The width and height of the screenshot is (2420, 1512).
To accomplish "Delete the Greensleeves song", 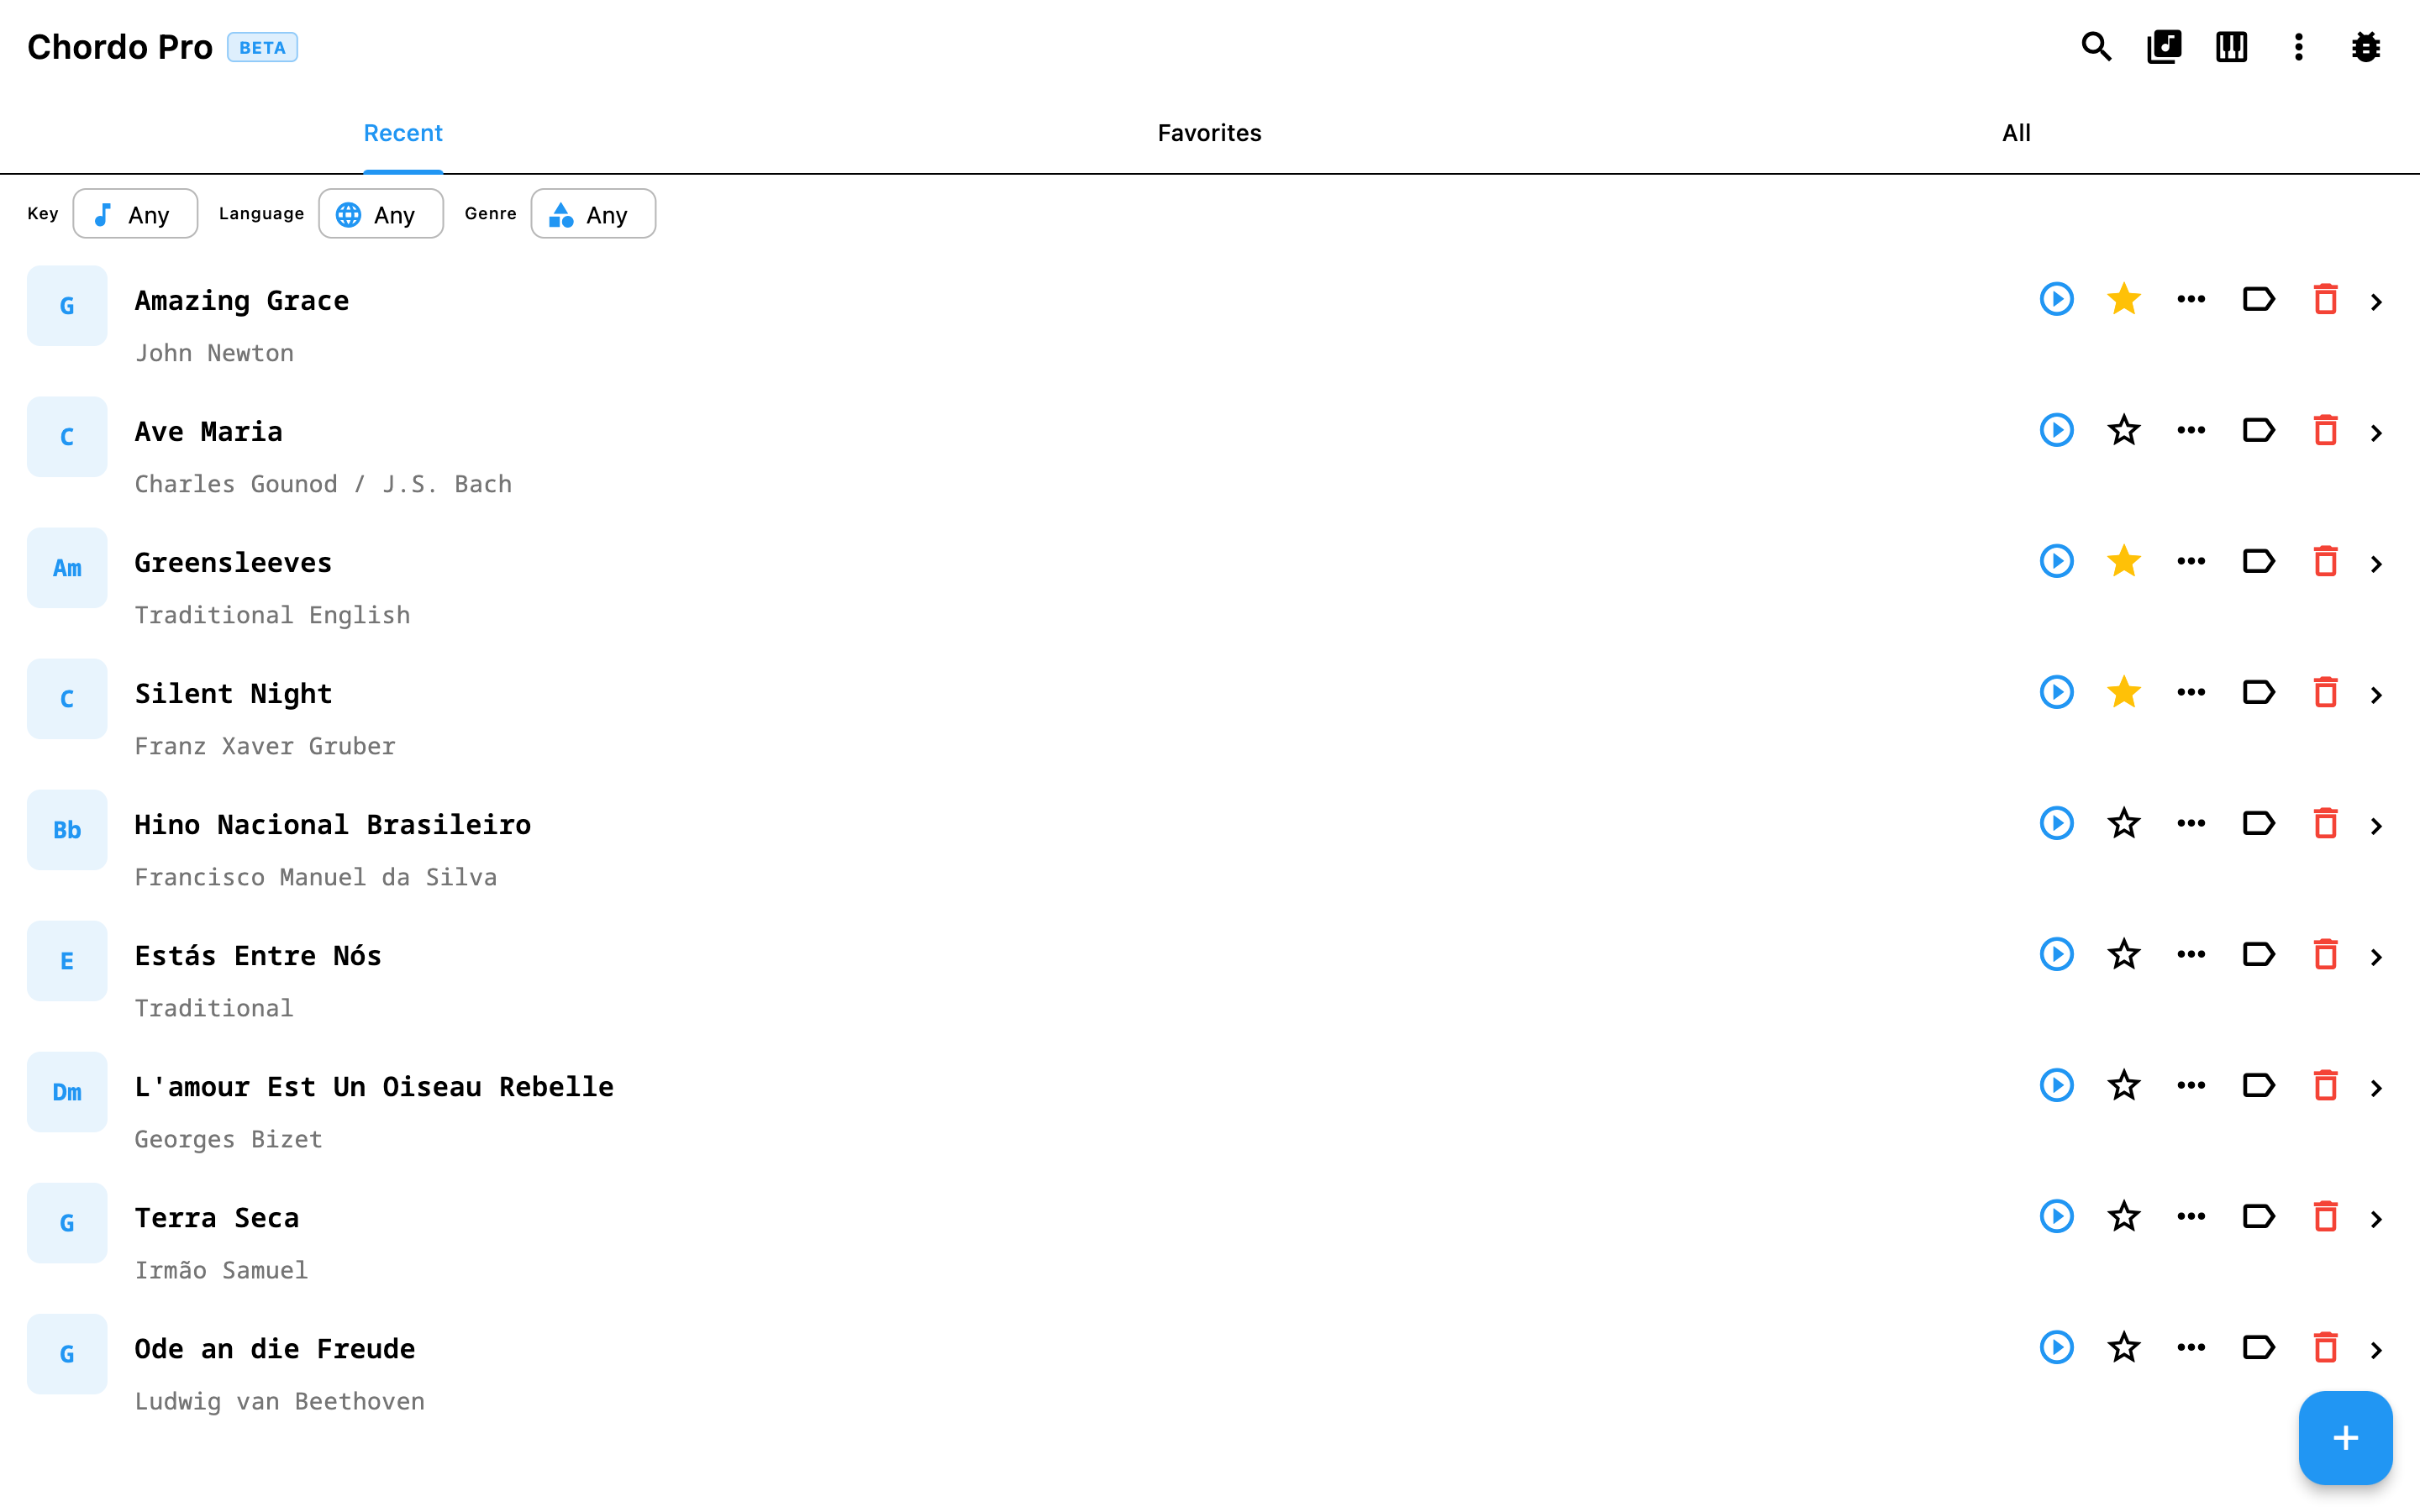I will 2325,561.
